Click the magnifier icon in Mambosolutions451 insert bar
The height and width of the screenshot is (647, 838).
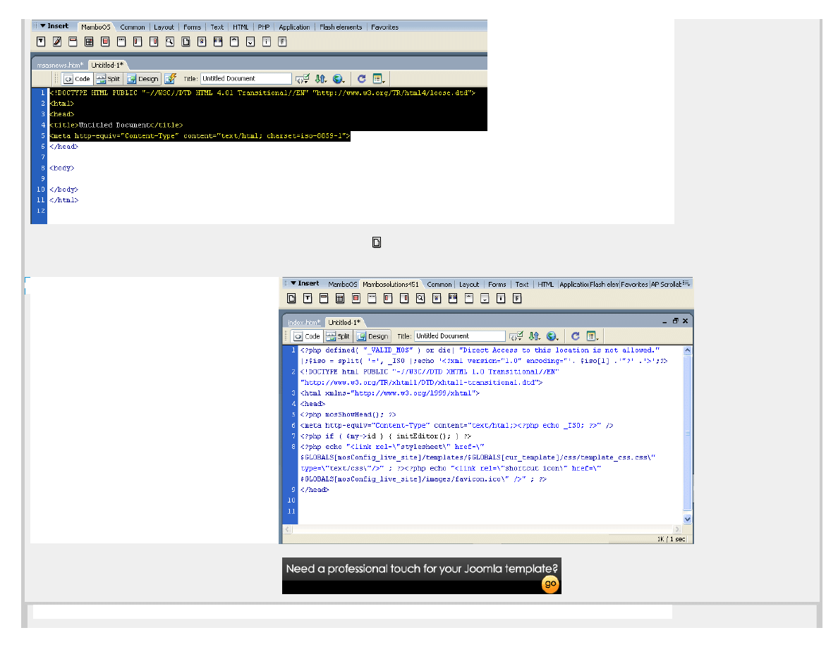(420, 299)
